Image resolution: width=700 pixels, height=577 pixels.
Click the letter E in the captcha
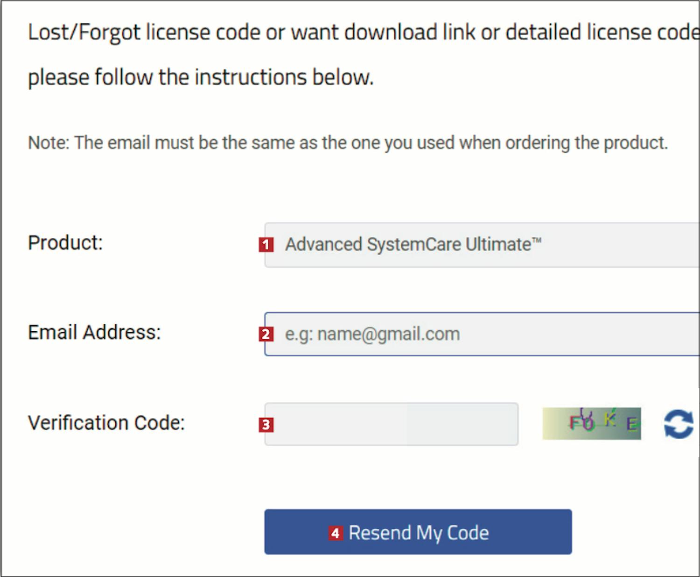pyautogui.click(x=632, y=424)
